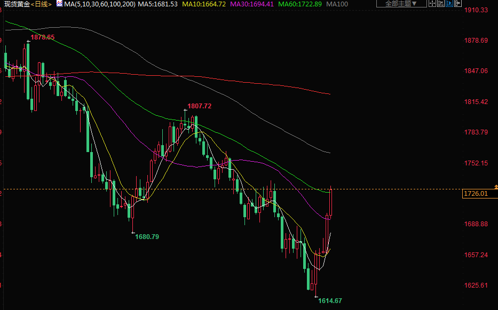Select the magenta MA30:1694.41 legend

click(252, 4)
